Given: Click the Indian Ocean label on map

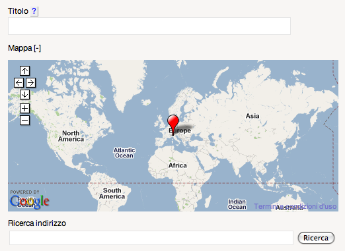Looking at the screenshot, I should pos(237,204).
